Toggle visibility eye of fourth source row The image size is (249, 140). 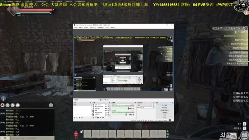click(x=106, y=110)
